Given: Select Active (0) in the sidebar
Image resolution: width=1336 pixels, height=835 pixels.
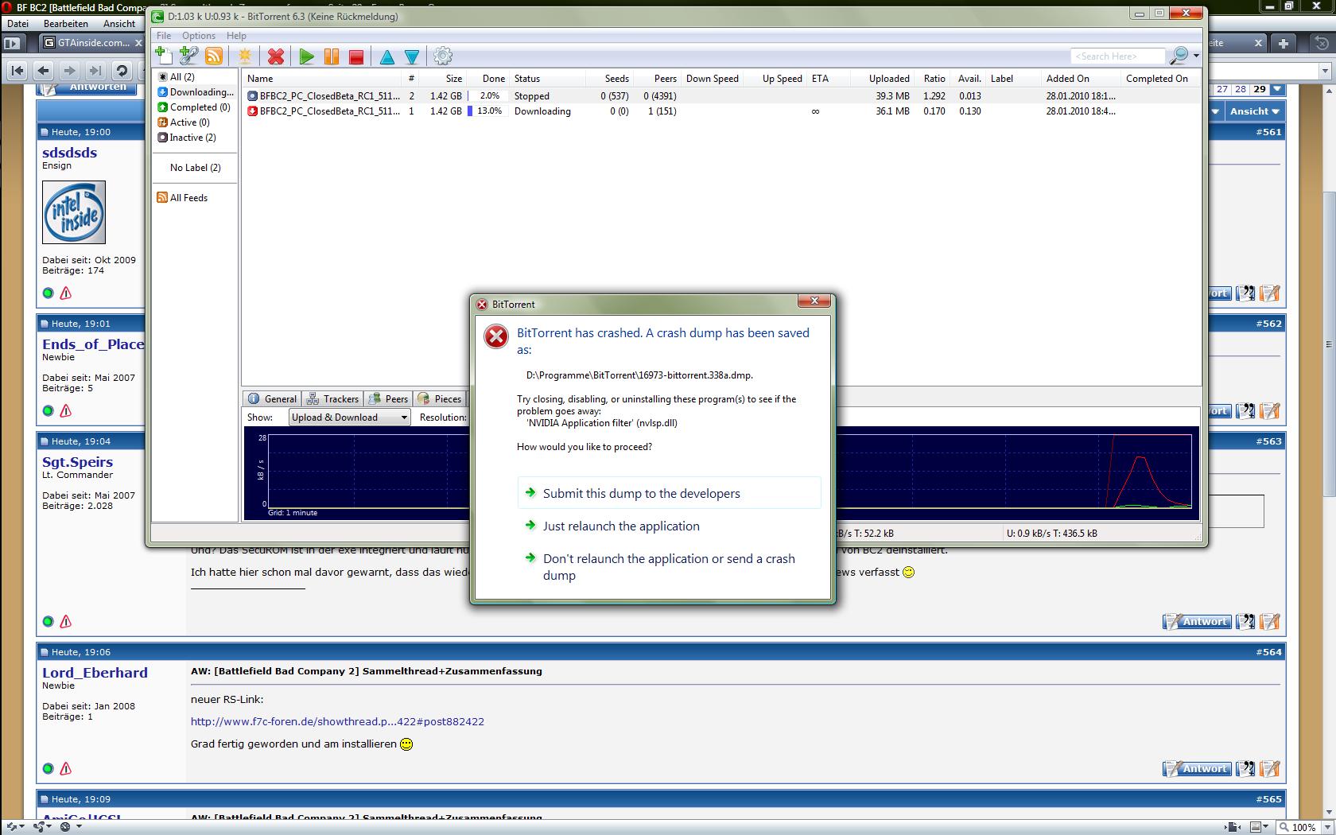Looking at the screenshot, I should 184,122.
